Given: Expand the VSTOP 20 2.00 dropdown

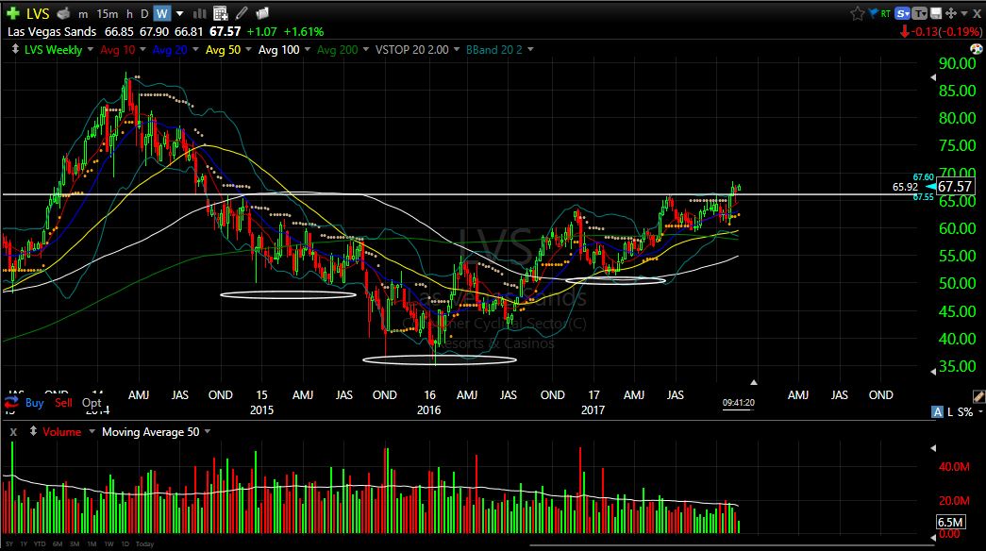Looking at the screenshot, I should 457,49.
